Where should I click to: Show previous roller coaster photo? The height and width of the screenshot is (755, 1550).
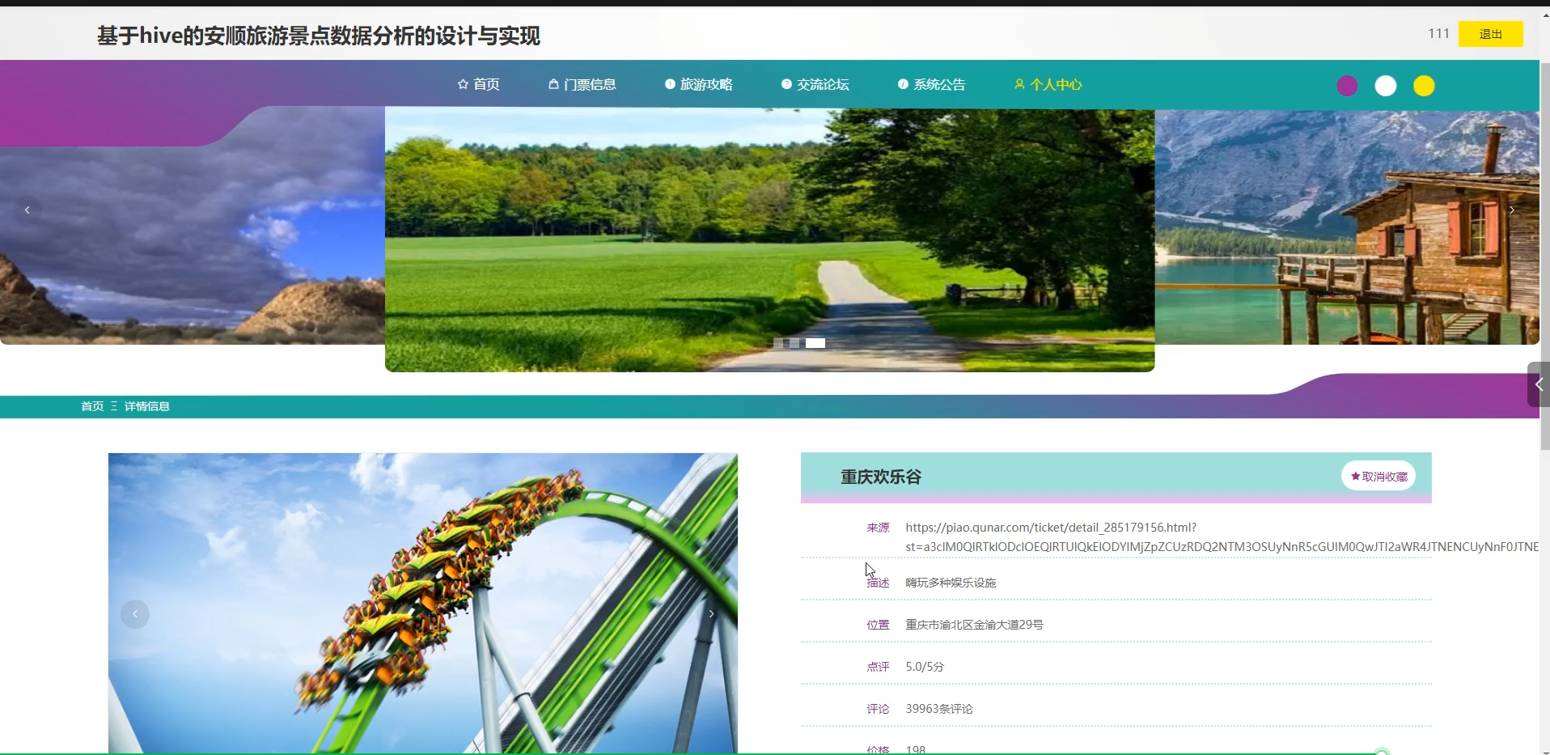tap(135, 614)
